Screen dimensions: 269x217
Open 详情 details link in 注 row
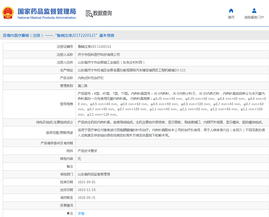pos(81,214)
